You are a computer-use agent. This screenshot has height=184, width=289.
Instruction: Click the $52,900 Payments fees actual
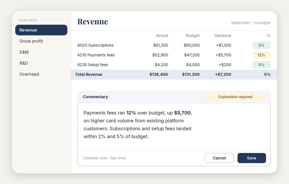tap(160, 55)
